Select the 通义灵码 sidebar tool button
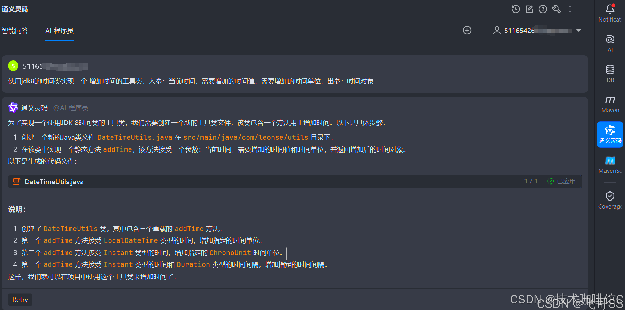 610,134
